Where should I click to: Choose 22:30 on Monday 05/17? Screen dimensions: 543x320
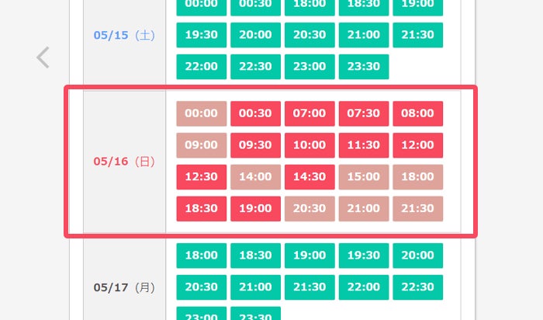point(417,287)
